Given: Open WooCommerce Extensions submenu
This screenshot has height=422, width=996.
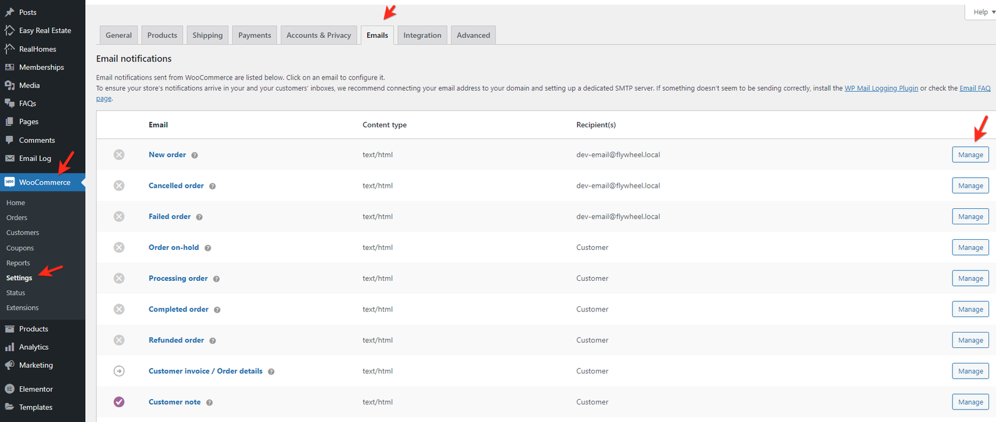Looking at the screenshot, I should pyautogui.click(x=22, y=308).
